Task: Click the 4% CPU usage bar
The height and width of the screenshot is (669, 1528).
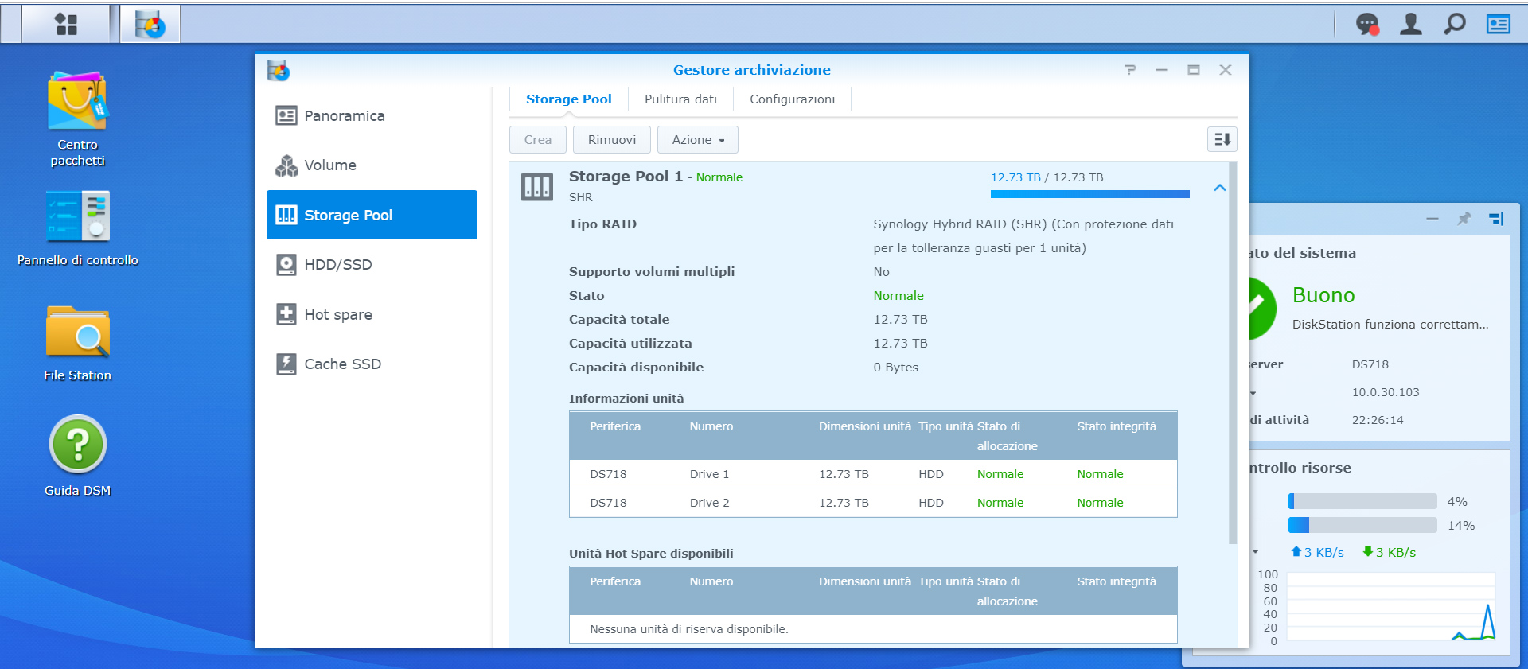Action: [1362, 501]
